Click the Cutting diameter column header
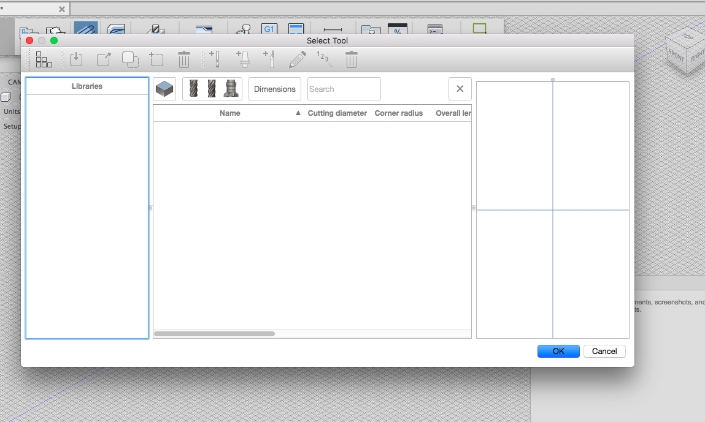 pos(337,113)
